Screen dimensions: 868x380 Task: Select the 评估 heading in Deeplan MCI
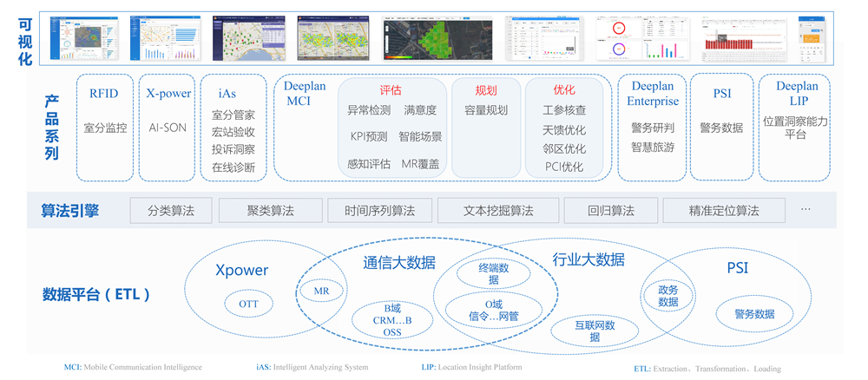coord(391,90)
